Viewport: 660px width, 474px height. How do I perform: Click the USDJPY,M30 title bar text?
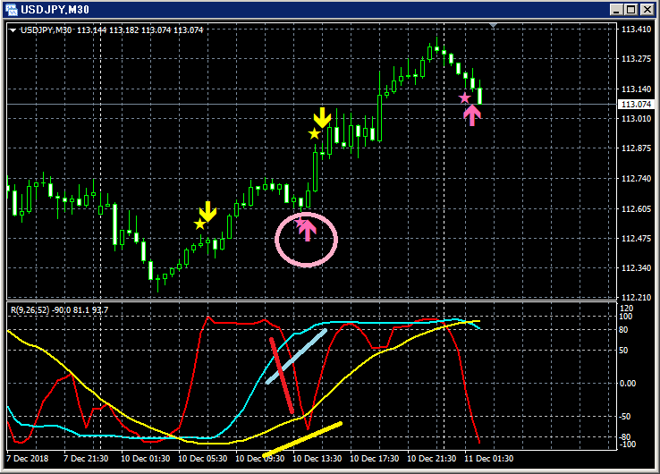(55, 9)
